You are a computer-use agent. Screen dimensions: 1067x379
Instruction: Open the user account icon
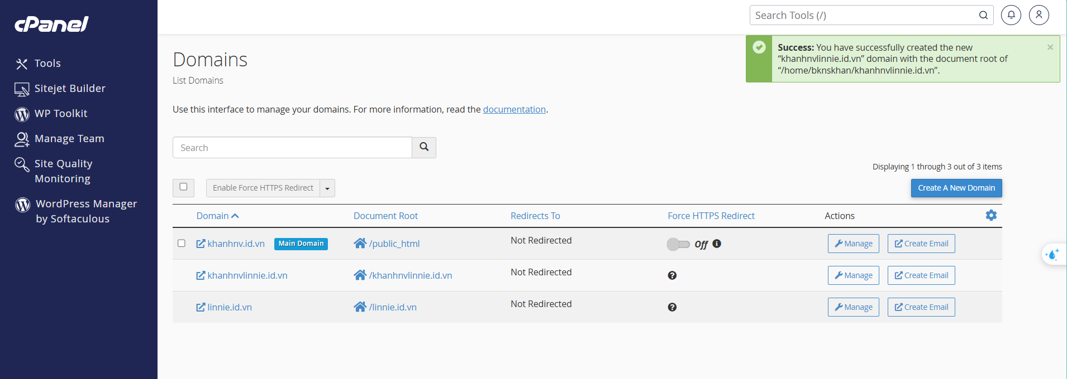(x=1039, y=15)
